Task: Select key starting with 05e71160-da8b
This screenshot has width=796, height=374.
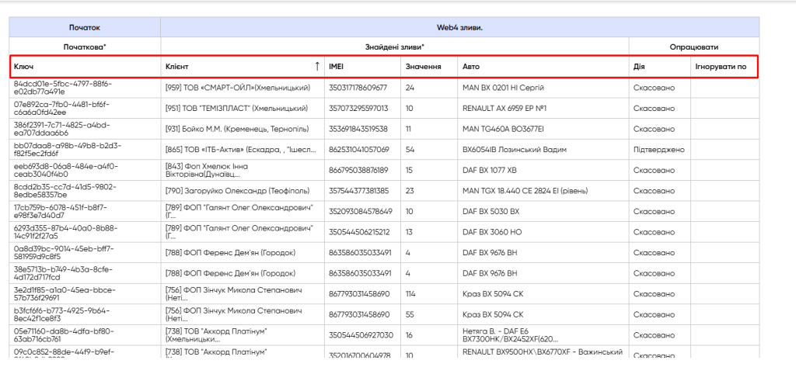Action: (x=62, y=335)
